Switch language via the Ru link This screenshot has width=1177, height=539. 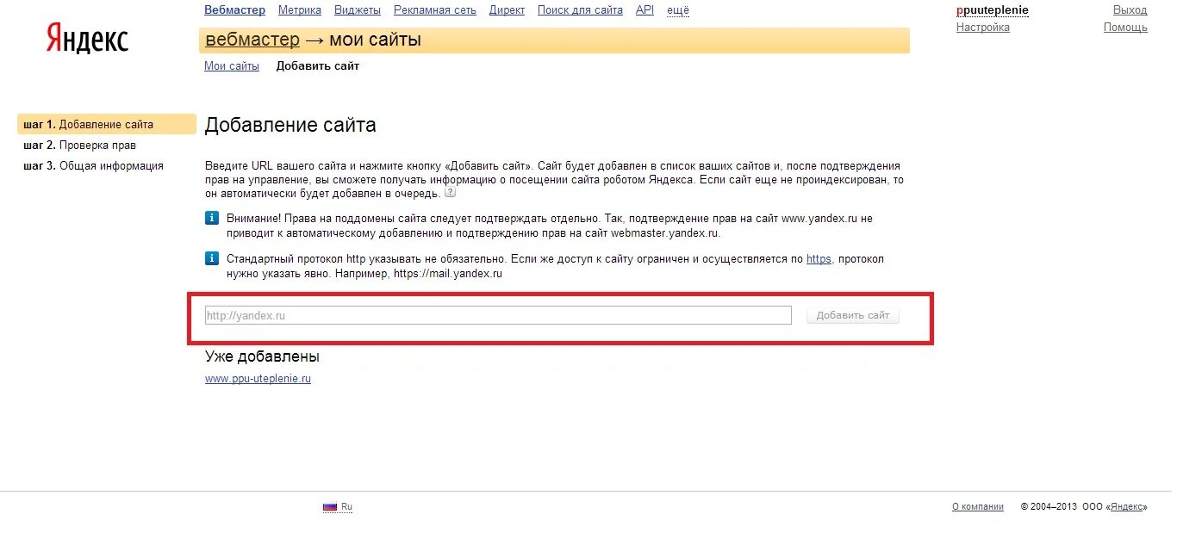click(x=347, y=507)
